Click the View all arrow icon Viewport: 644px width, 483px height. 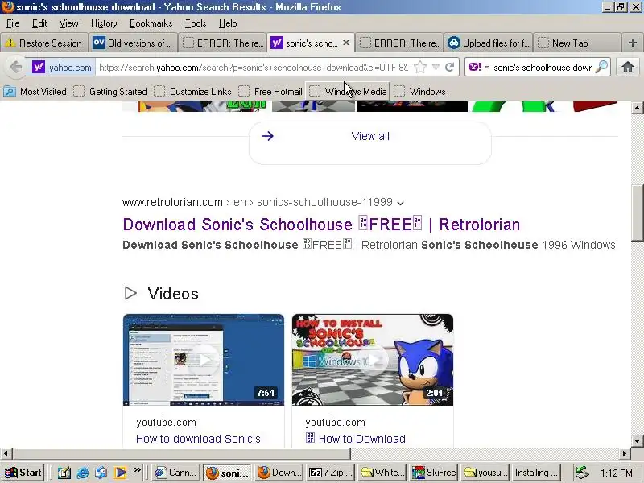(x=267, y=136)
